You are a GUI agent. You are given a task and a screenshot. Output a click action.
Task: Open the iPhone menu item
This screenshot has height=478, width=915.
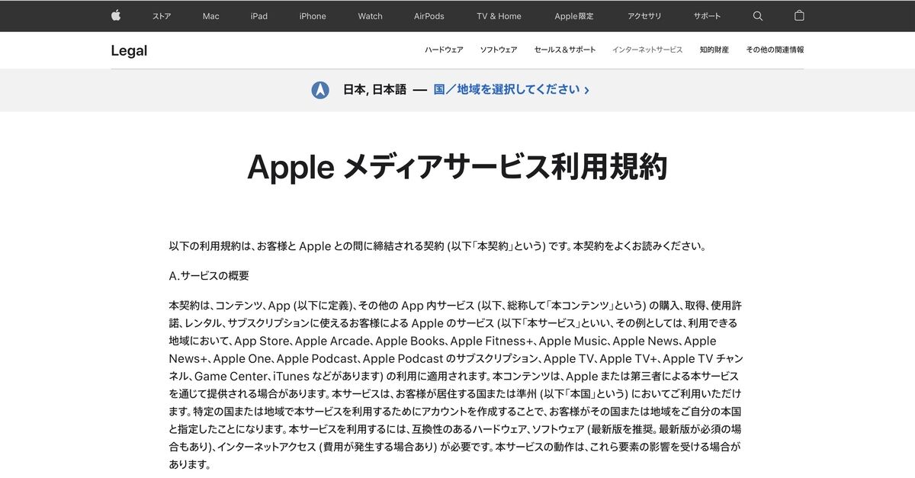(x=313, y=16)
